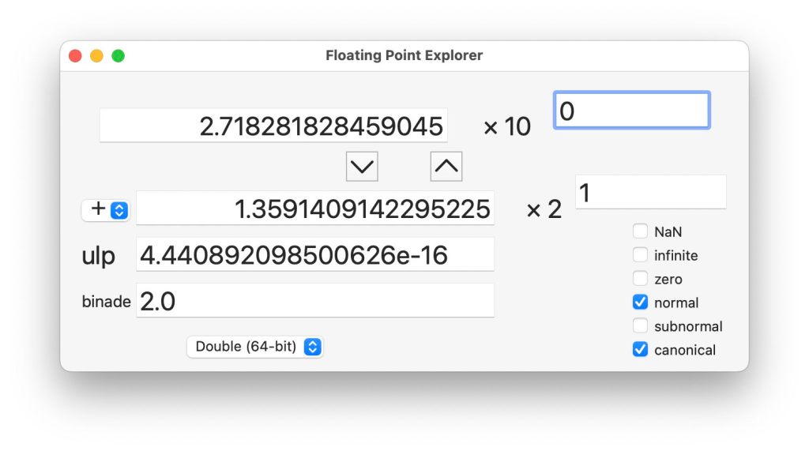Click the green zoom window button
The height and width of the screenshot is (451, 809).
pos(118,56)
